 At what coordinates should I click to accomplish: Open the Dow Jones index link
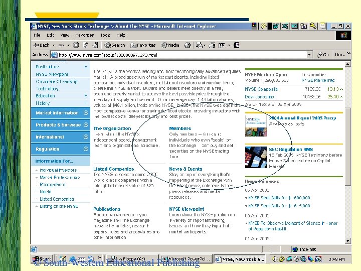260,97
